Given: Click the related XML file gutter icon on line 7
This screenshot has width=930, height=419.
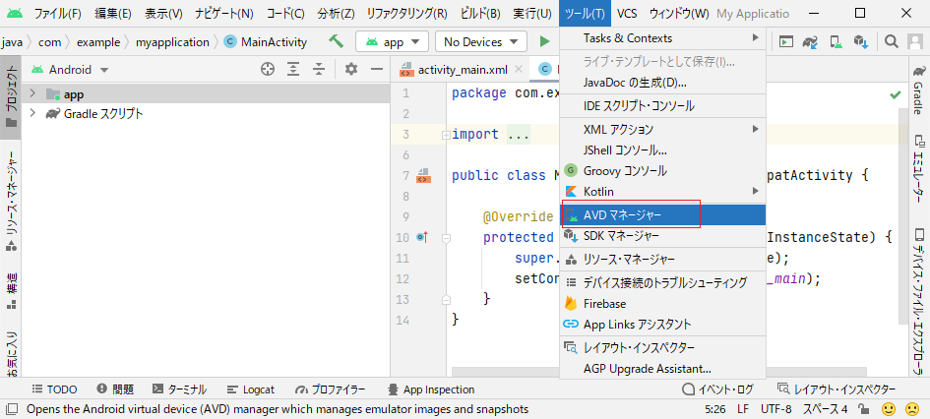Looking at the screenshot, I should point(423,175).
